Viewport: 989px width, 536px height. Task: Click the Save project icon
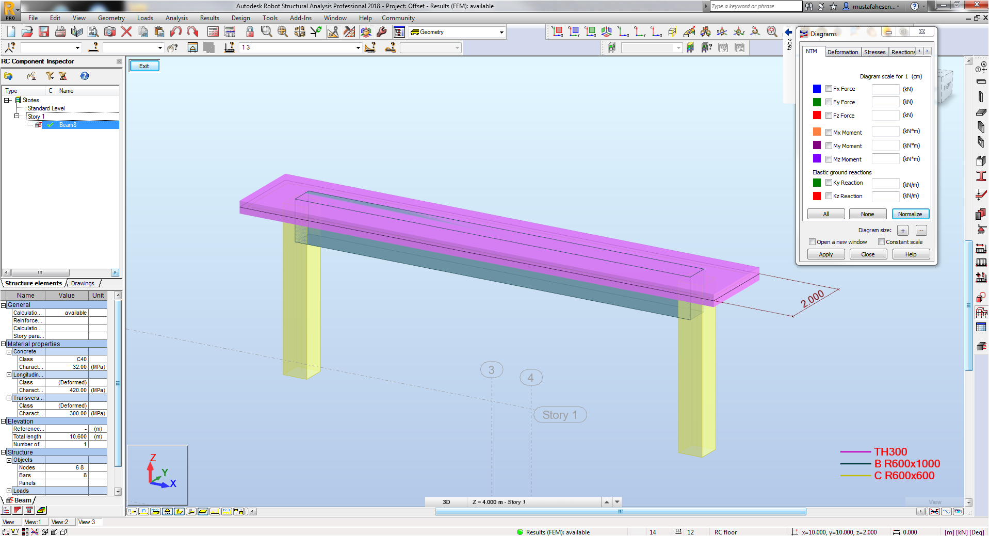(44, 32)
